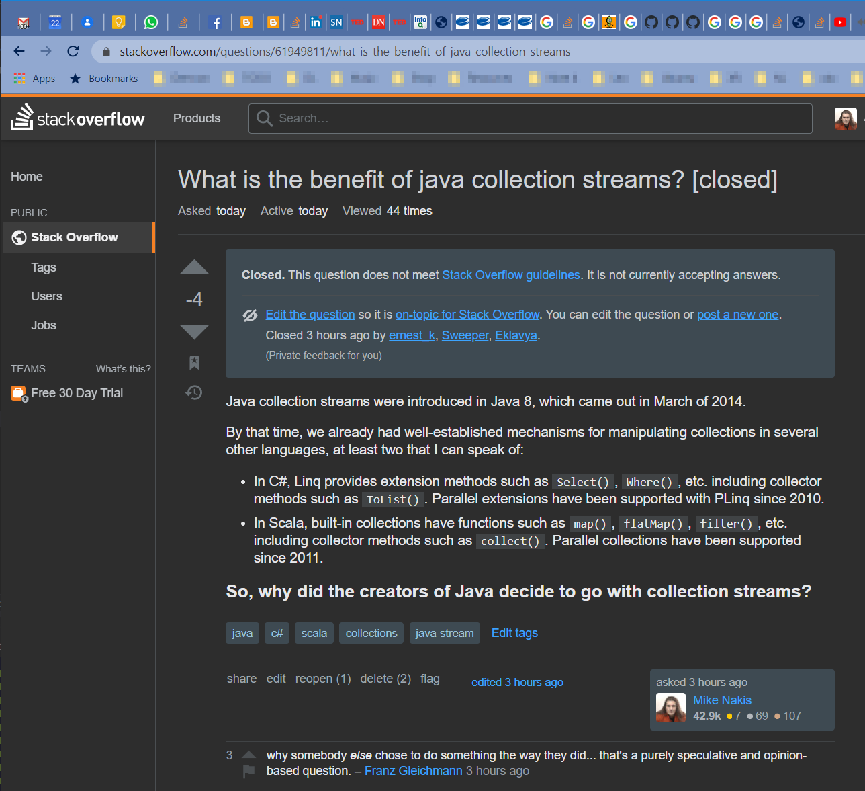Upvote the question with the up arrow
Image resolution: width=865 pixels, height=791 pixels.
click(194, 267)
